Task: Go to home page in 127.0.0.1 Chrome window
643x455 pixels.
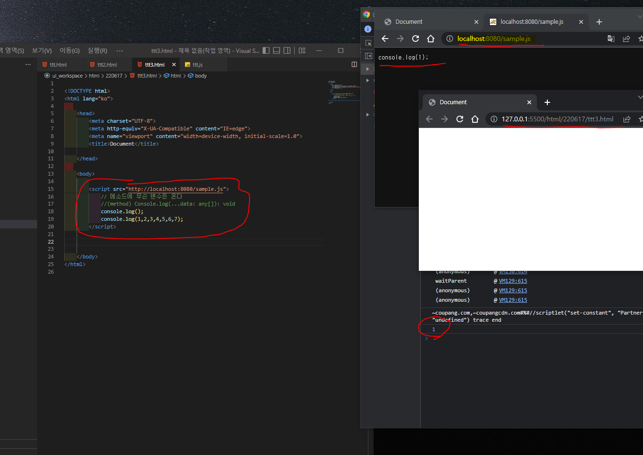Action: point(475,119)
